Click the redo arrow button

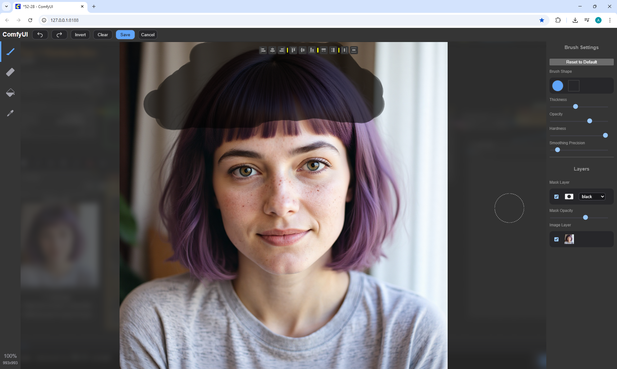[x=59, y=35]
